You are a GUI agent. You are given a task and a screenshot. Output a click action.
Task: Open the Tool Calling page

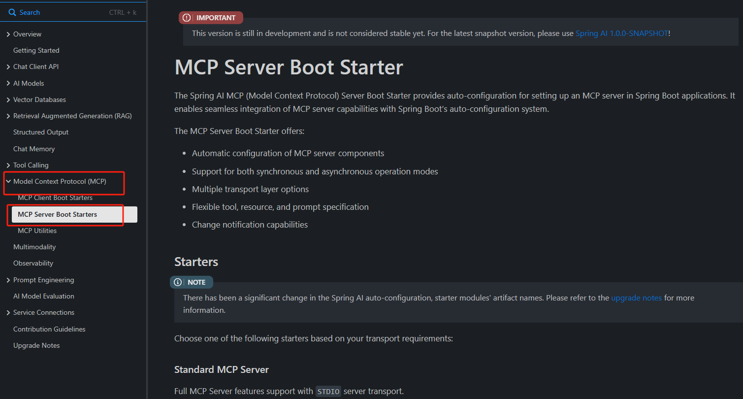coord(31,165)
